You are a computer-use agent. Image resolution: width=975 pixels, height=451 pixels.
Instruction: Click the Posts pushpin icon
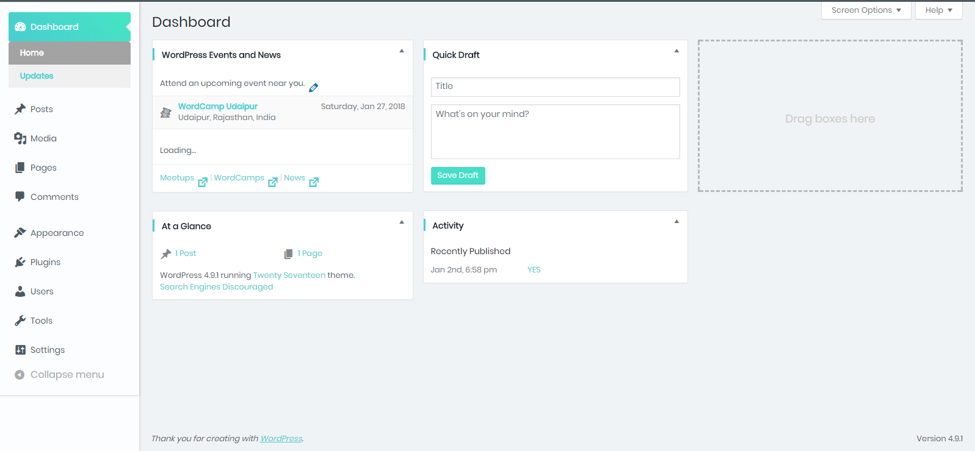[20, 109]
